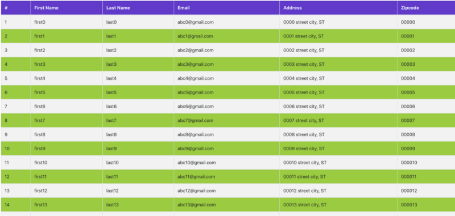
Task: Click row number 12 cell
Action: tap(16, 176)
